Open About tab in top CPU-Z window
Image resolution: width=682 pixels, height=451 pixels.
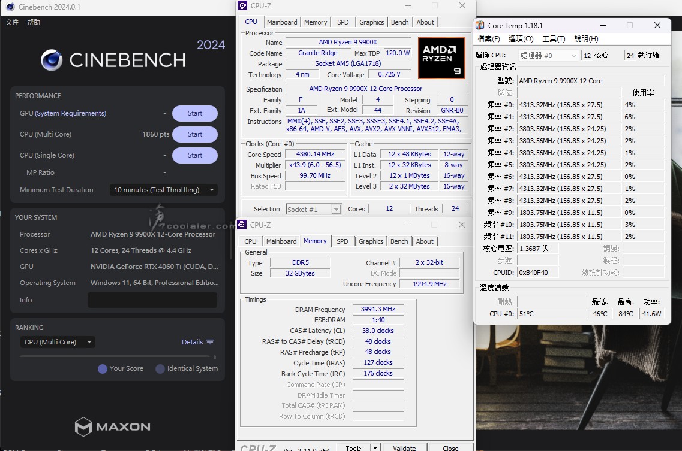click(425, 22)
